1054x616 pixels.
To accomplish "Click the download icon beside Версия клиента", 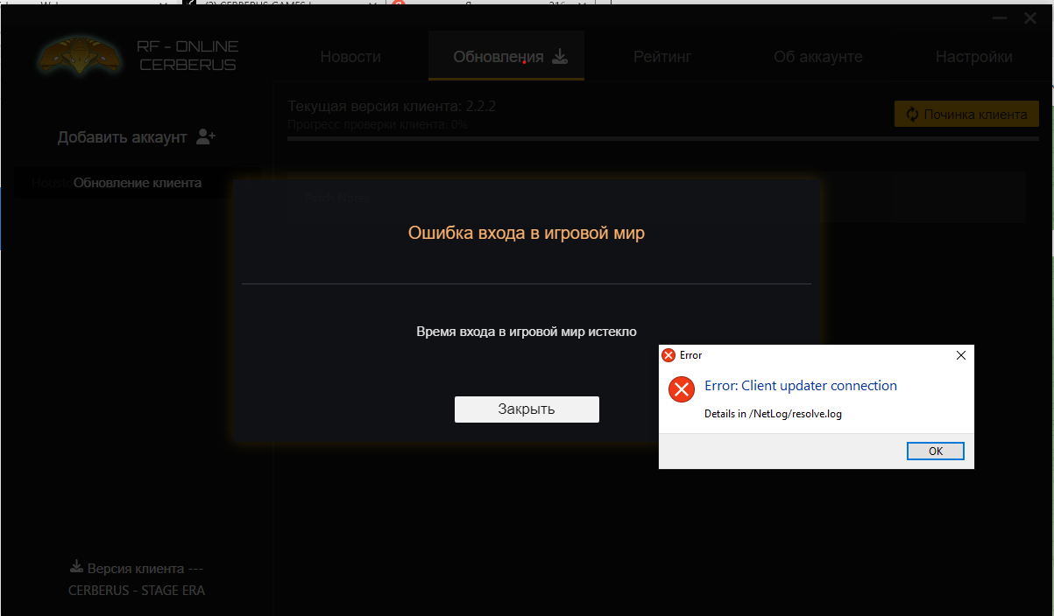I will (76, 567).
